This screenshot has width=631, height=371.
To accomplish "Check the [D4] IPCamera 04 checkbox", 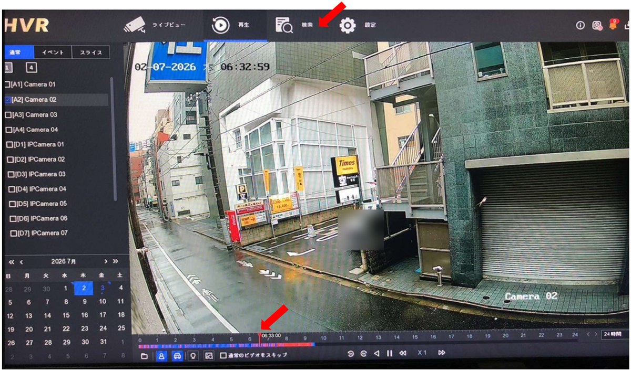I will click(x=12, y=189).
